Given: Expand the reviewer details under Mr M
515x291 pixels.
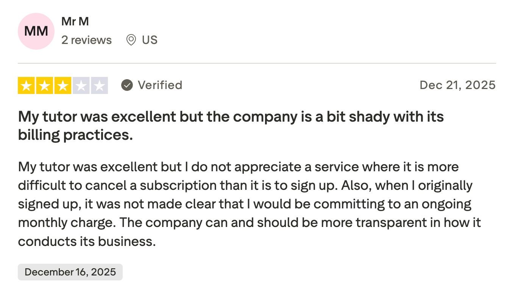Looking at the screenshot, I should (x=87, y=40).
